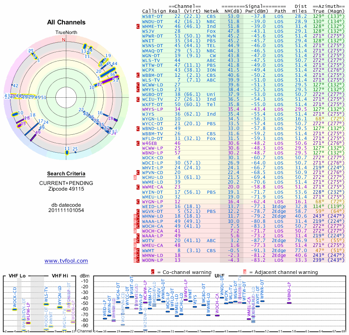This screenshot has width=349, height=335.
Task: Click co-channel warning icon beside WWMT
Action: click(138, 251)
